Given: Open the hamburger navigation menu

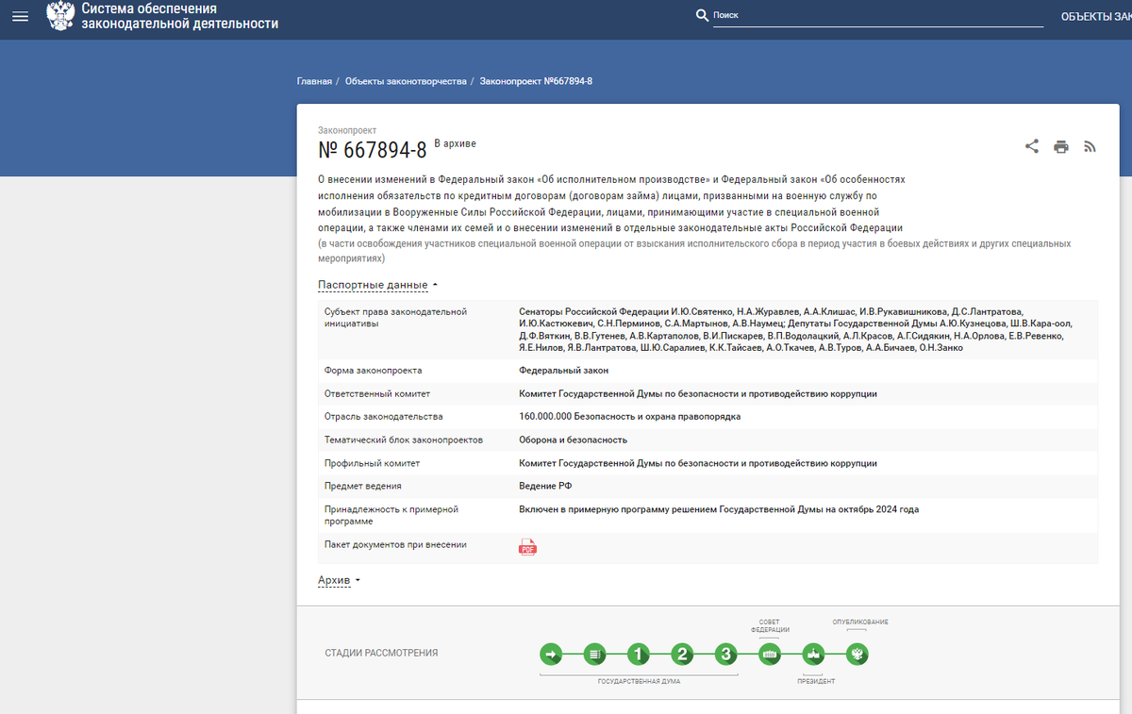Looking at the screenshot, I should click(20, 15).
